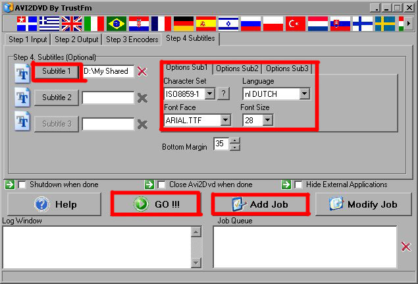
Task: Click inside the Log Window text area
Action: tap(97, 247)
